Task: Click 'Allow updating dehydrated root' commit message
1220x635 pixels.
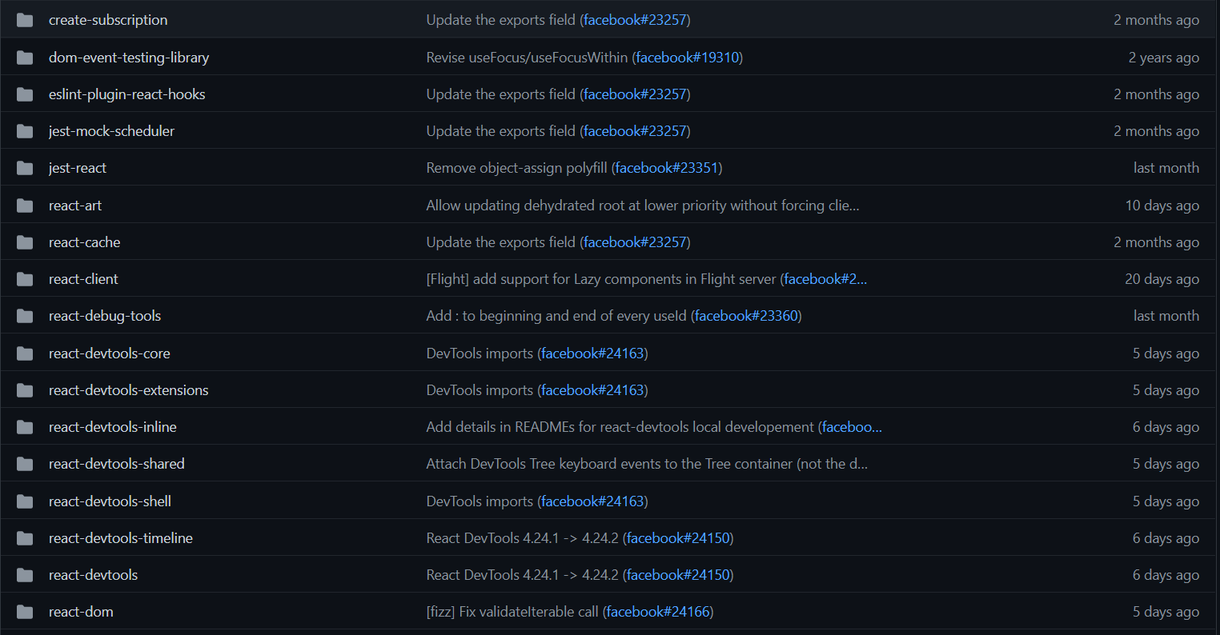Action: pos(643,206)
